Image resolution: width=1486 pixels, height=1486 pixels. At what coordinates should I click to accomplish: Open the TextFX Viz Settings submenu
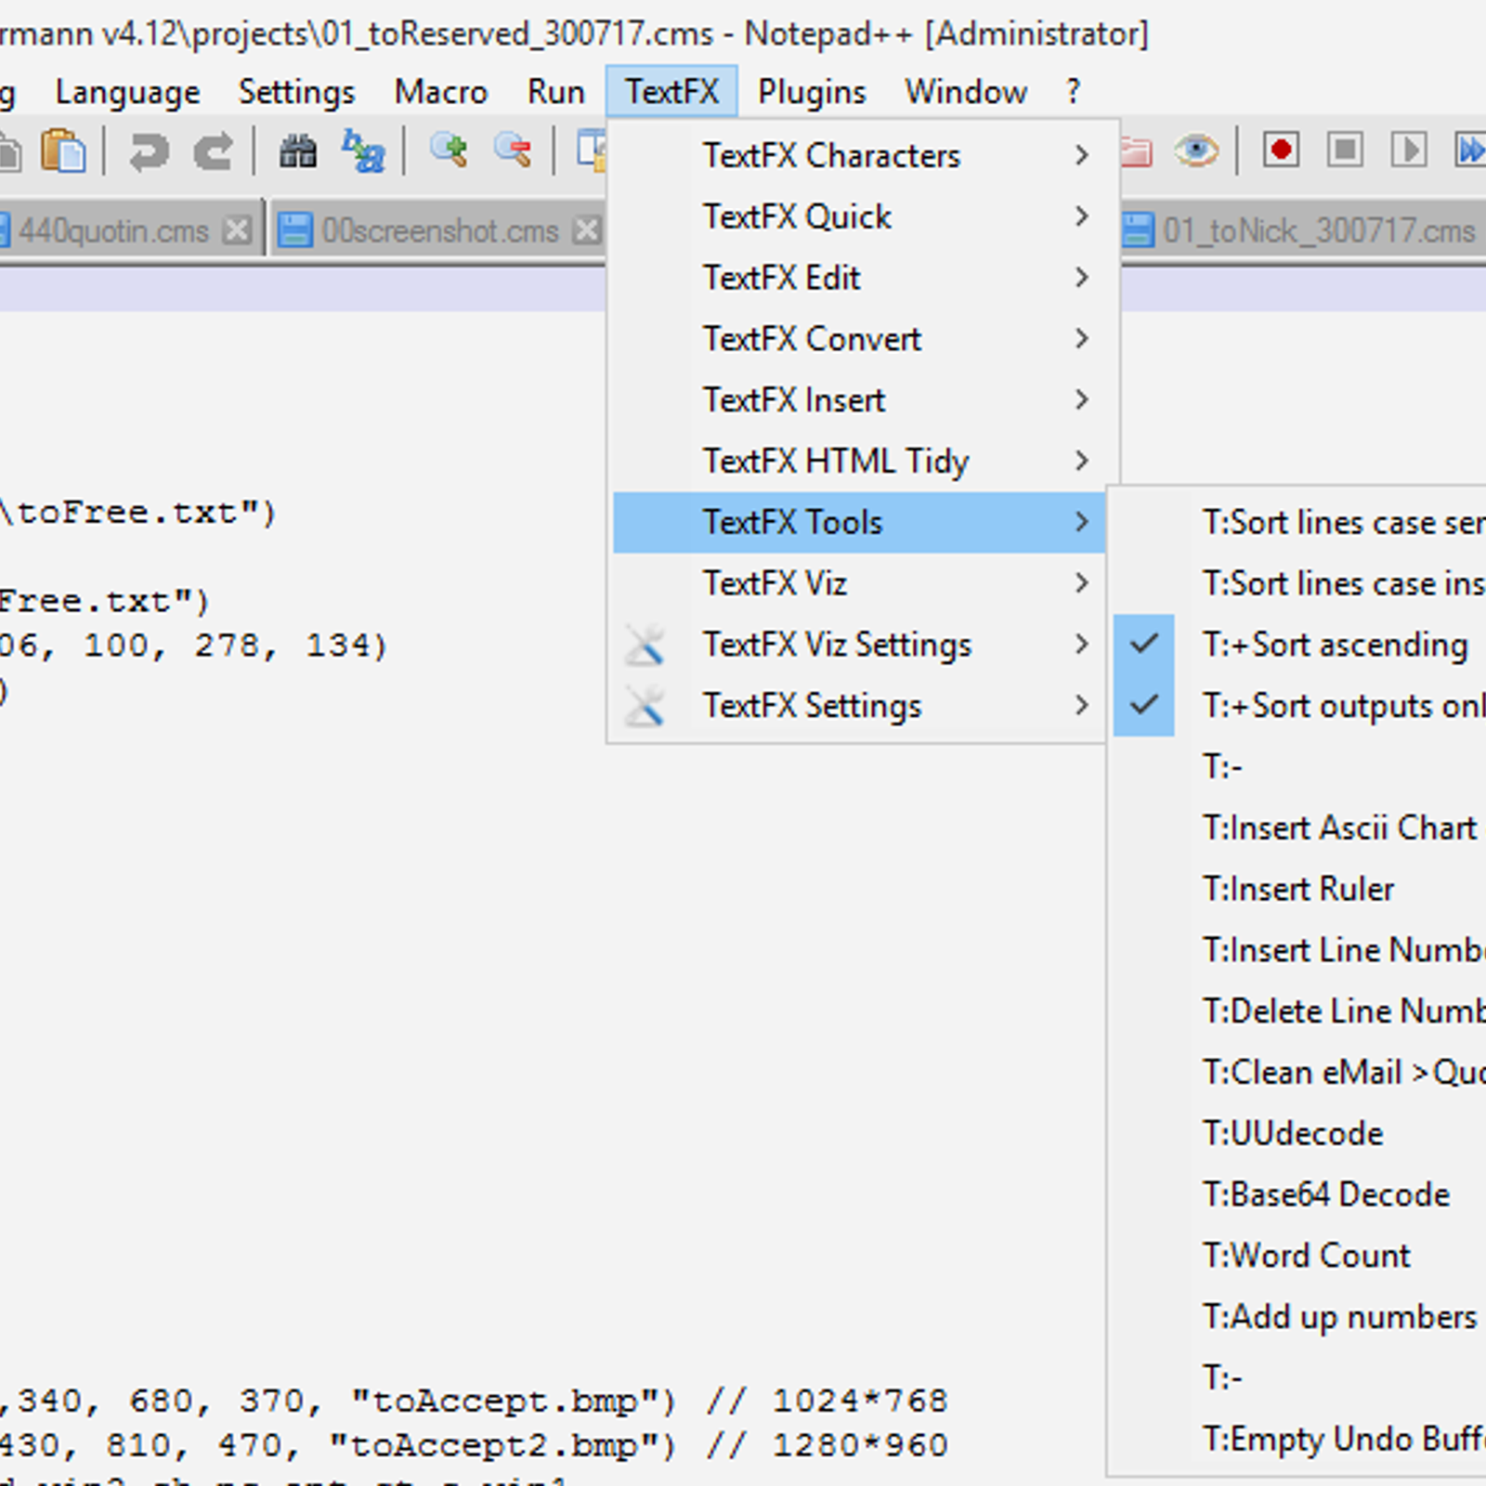858,645
